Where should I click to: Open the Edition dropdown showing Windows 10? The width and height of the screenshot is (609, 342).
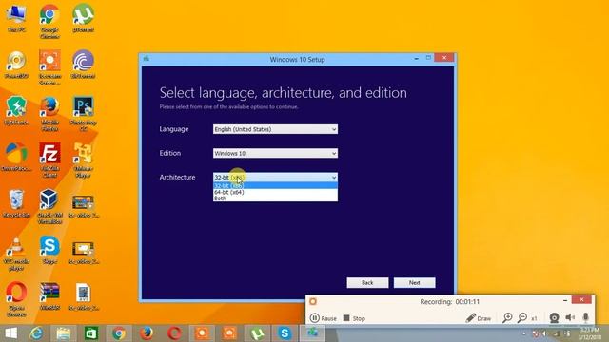point(275,153)
